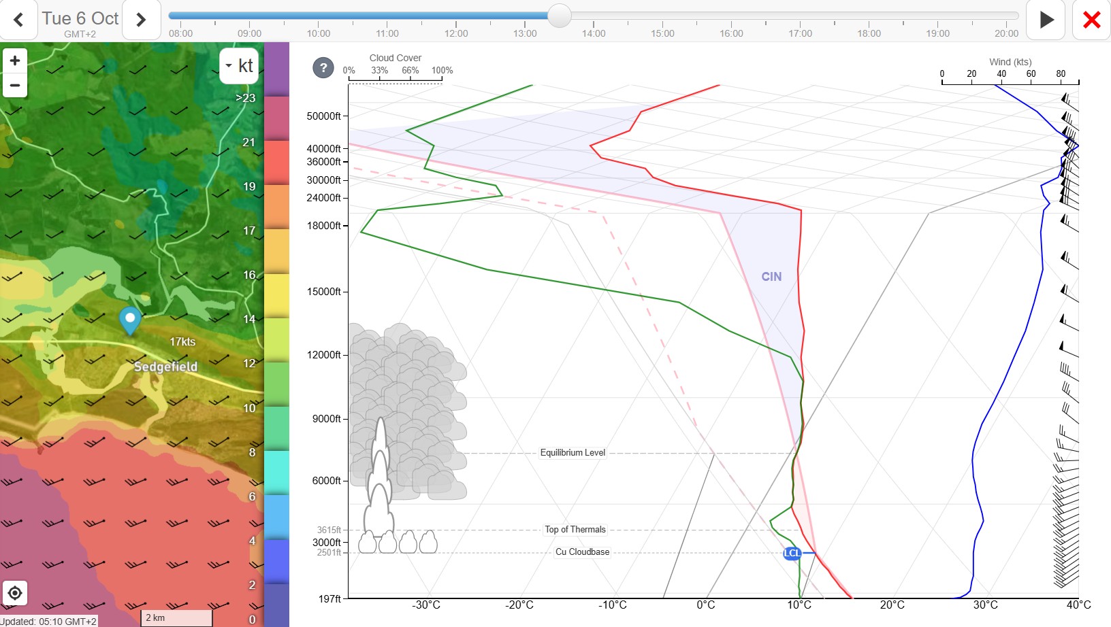Image resolution: width=1111 pixels, height=627 pixels.
Task: Play the forecast animation
Action: click(x=1046, y=20)
